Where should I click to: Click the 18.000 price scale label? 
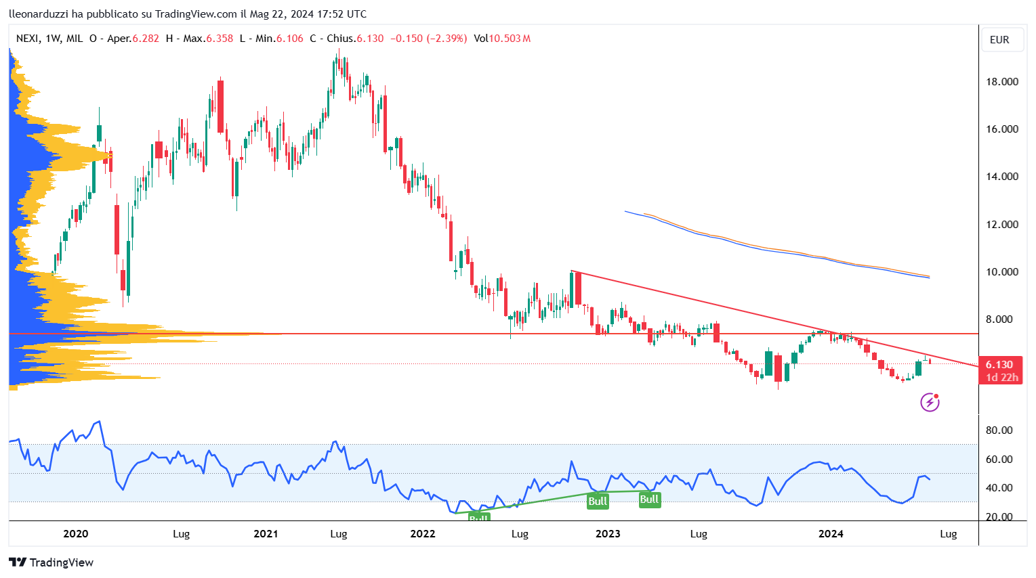1002,82
